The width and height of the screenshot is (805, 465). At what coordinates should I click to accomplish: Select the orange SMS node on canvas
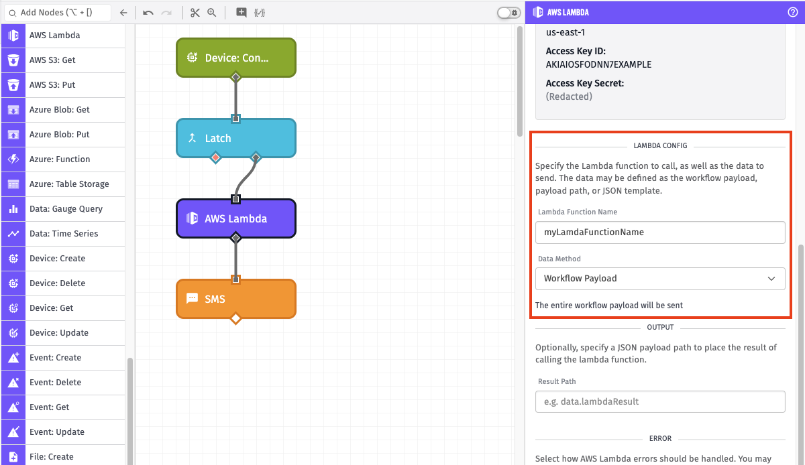[235, 299]
